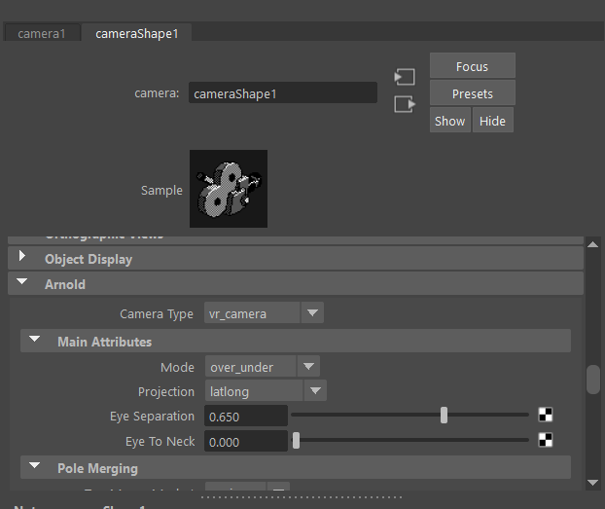Click the Hide button
This screenshot has height=509, width=605.
pyautogui.click(x=492, y=122)
